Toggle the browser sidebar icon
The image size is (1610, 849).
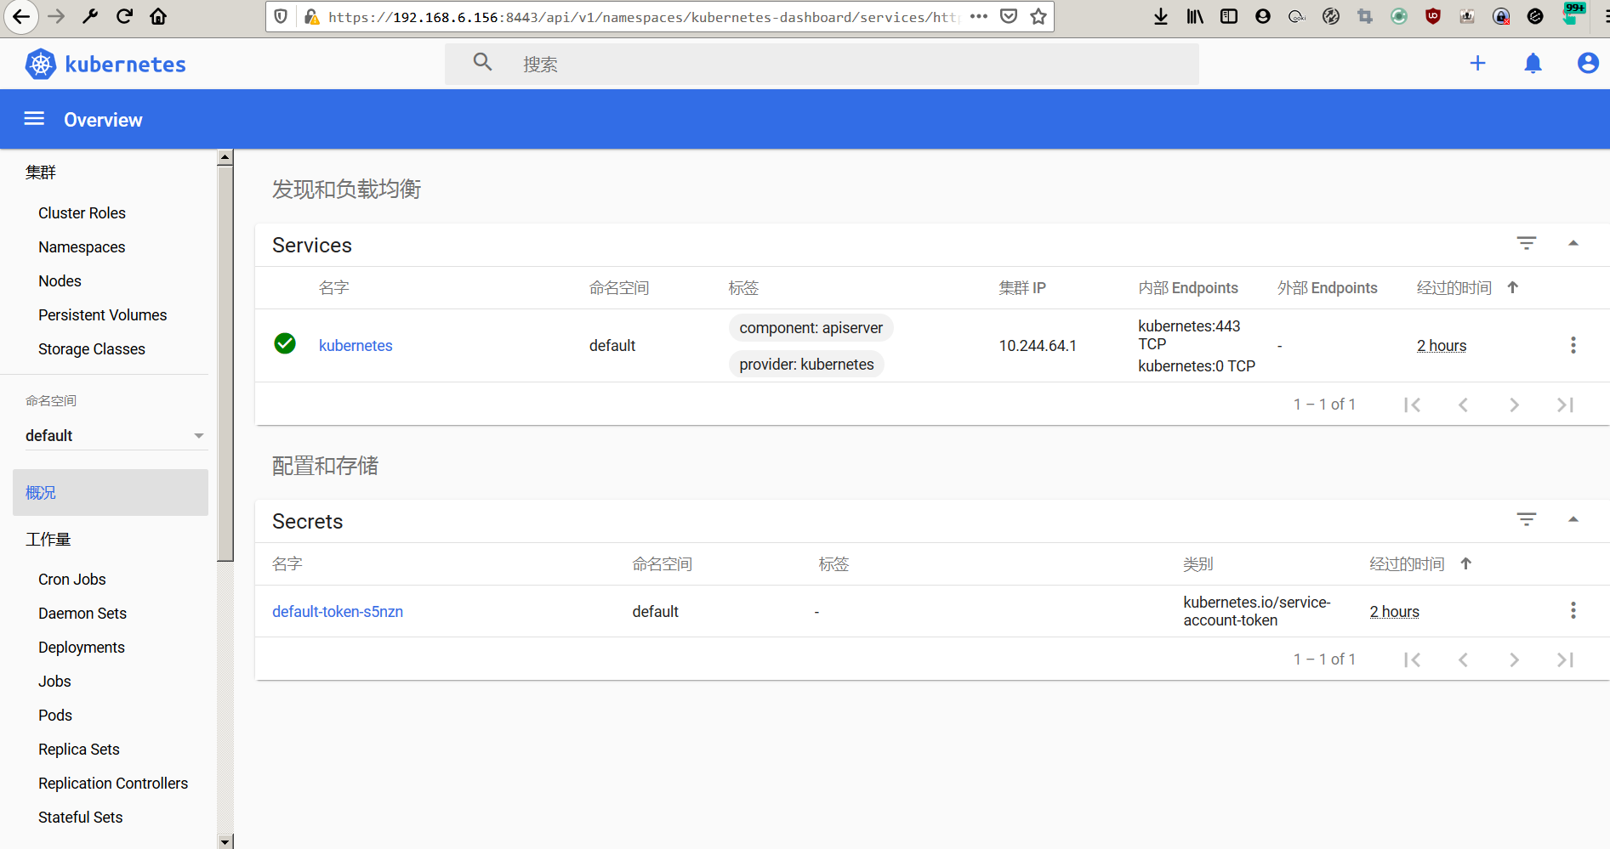[x=1229, y=16]
